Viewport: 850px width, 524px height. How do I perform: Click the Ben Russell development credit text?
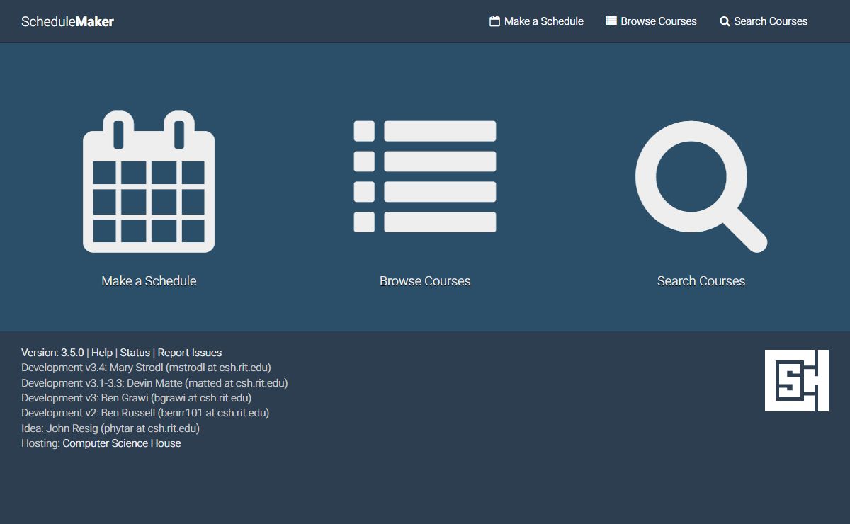pos(145,413)
